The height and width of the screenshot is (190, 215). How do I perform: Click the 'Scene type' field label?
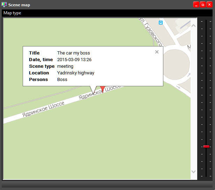tap(42, 66)
